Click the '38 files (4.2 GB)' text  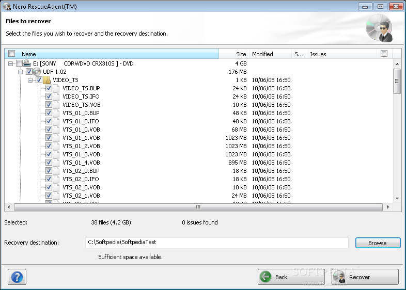point(111,222)
